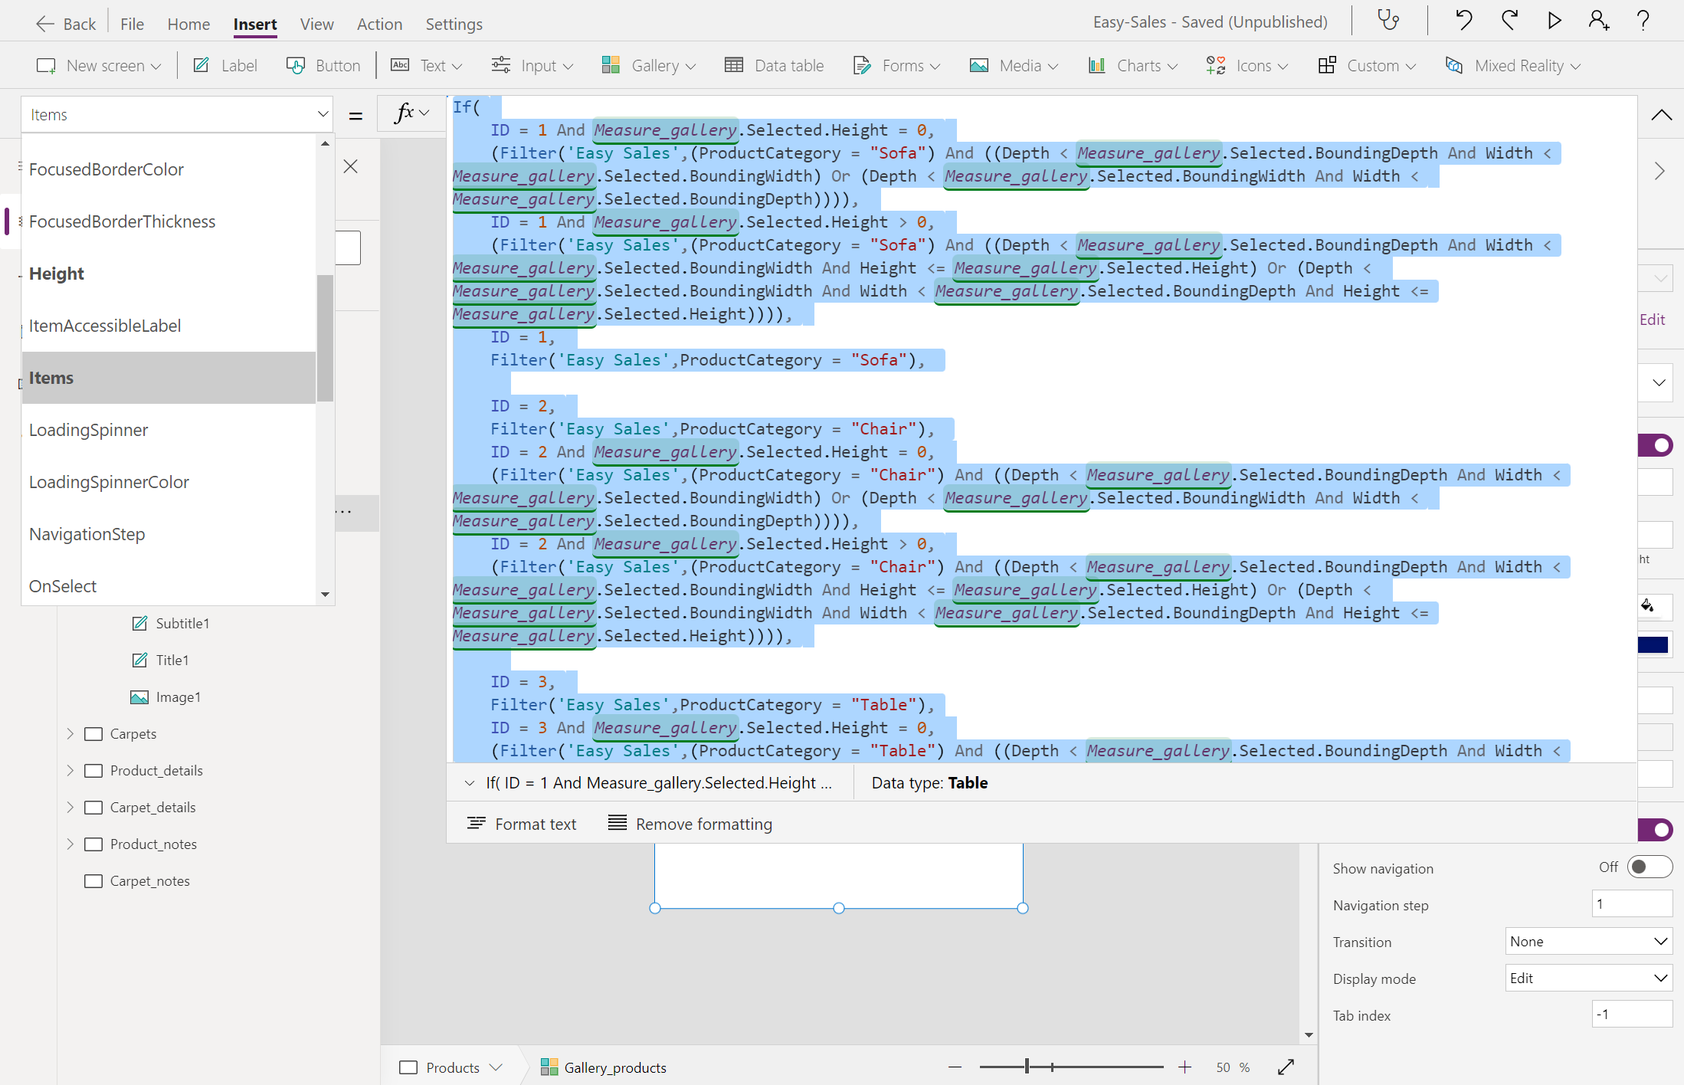Click the Back arrow button
Image resolution: width=1684 pixels, height=1085 pixels.
coord(66,24)
